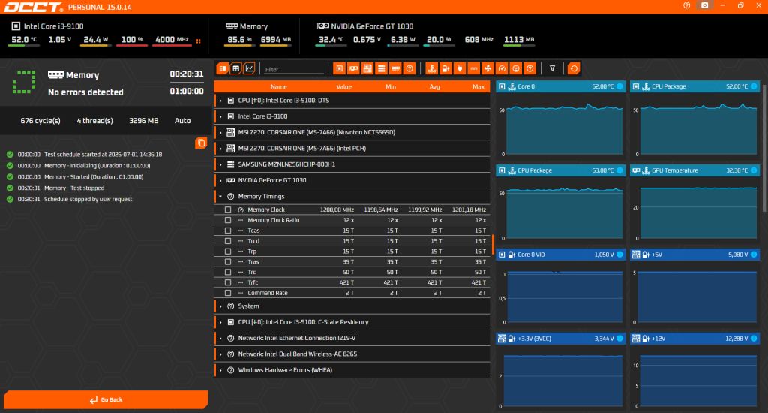This screenshot has height=413, width=768.
Task: Click the Go Back button
Action: pyautogui.click(x=106, y=399)
